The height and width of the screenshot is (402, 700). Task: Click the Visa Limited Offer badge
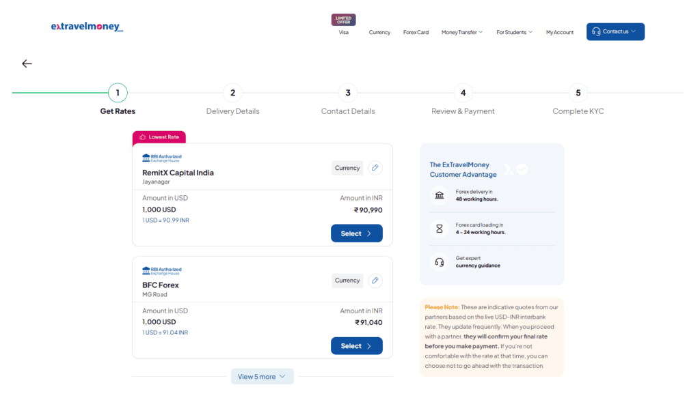[343, 20]
